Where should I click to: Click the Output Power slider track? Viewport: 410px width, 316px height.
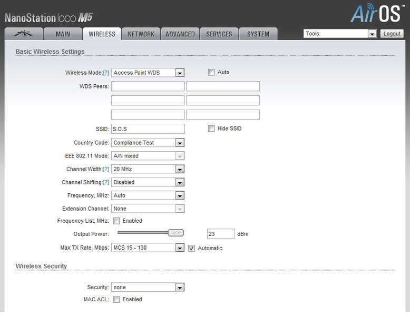click(x=143, y=233)
